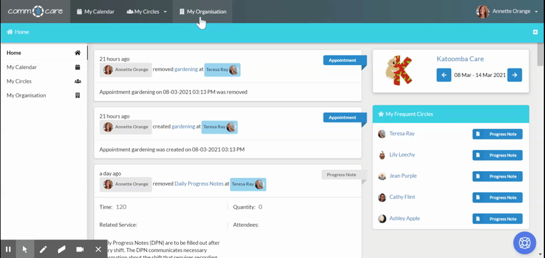Advance to the next week with the right arrow

point(515,75)
